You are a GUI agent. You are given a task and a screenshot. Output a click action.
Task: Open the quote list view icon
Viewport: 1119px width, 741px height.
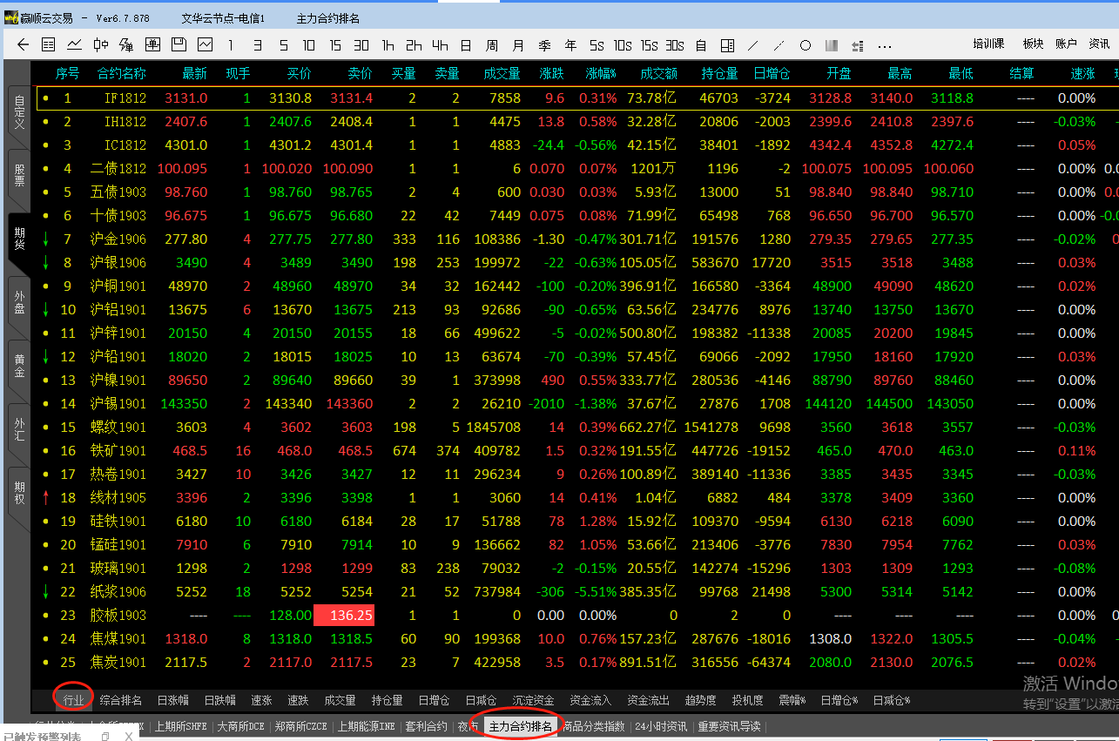tap(49, 44)
